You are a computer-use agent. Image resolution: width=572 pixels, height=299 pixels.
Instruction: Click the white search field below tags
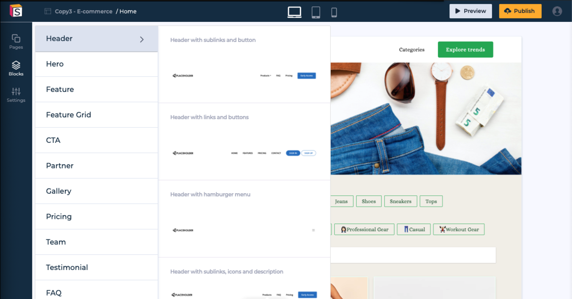click(413, 255)
